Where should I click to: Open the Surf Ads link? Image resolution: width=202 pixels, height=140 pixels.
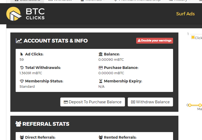(185, 14)
